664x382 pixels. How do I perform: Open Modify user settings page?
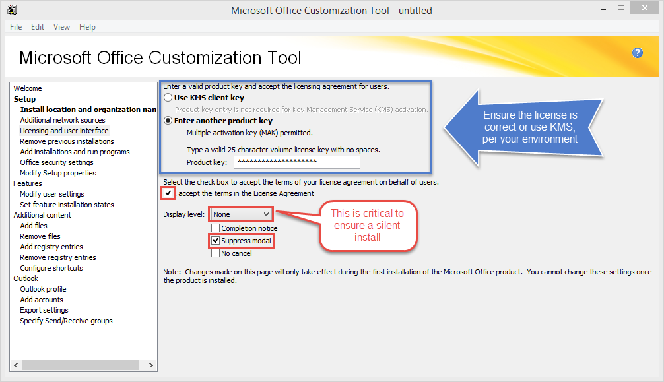pyautogui.click(x=52, y=194)
